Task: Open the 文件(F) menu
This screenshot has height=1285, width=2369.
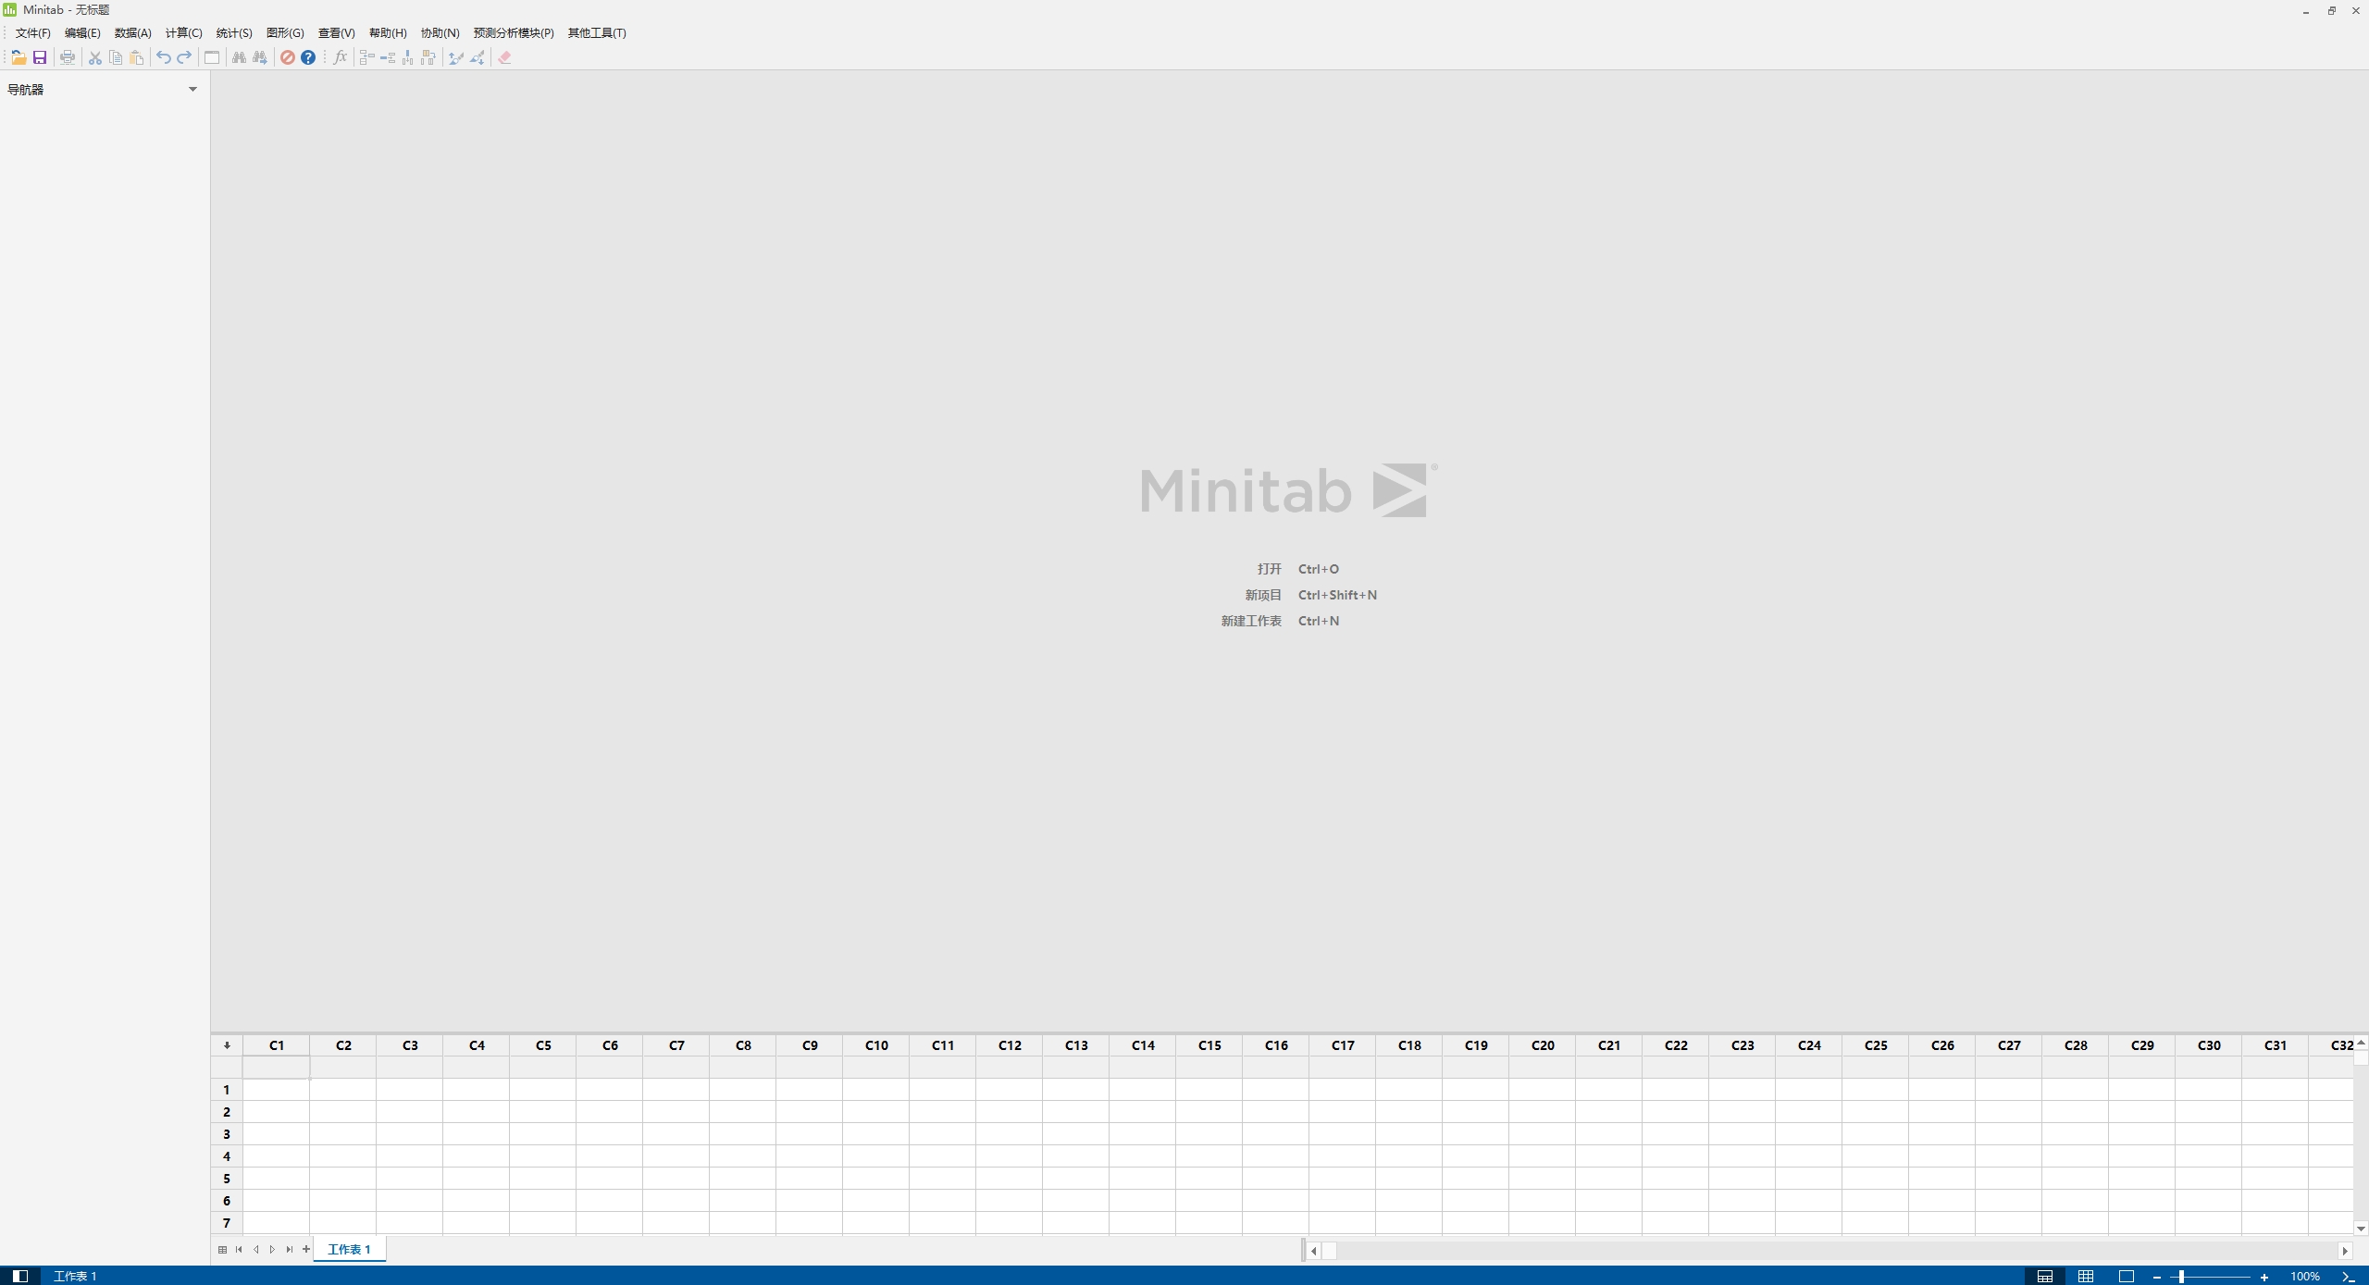Action: click(x=33, y=33)
